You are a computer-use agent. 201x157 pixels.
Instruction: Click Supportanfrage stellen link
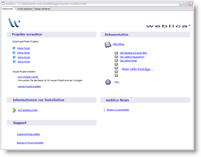28,134
